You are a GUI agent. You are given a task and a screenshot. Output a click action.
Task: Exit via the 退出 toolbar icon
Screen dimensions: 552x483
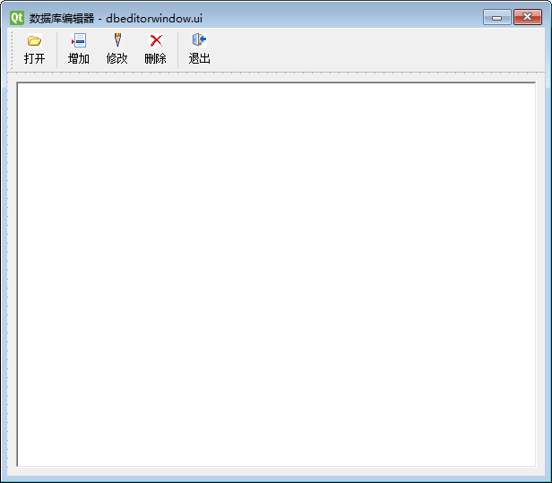[200, 49]
